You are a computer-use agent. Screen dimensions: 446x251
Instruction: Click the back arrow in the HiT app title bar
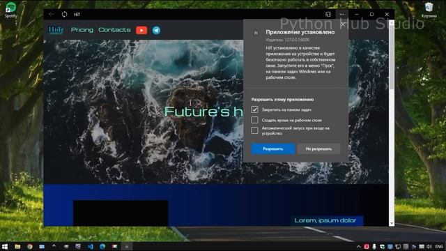[52, 14]
